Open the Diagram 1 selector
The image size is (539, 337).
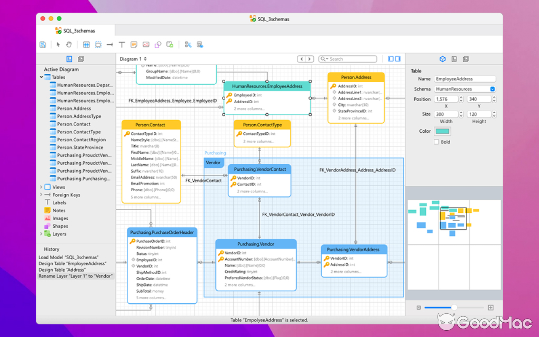pyautogui.click(x=132, y=59)
